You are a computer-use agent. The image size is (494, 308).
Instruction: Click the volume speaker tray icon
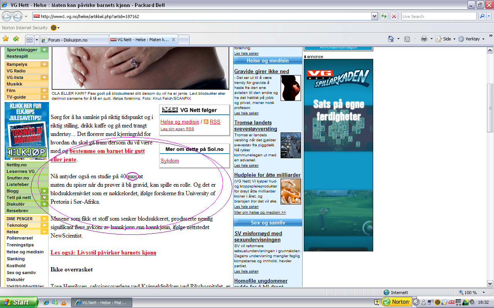(472, 302)
